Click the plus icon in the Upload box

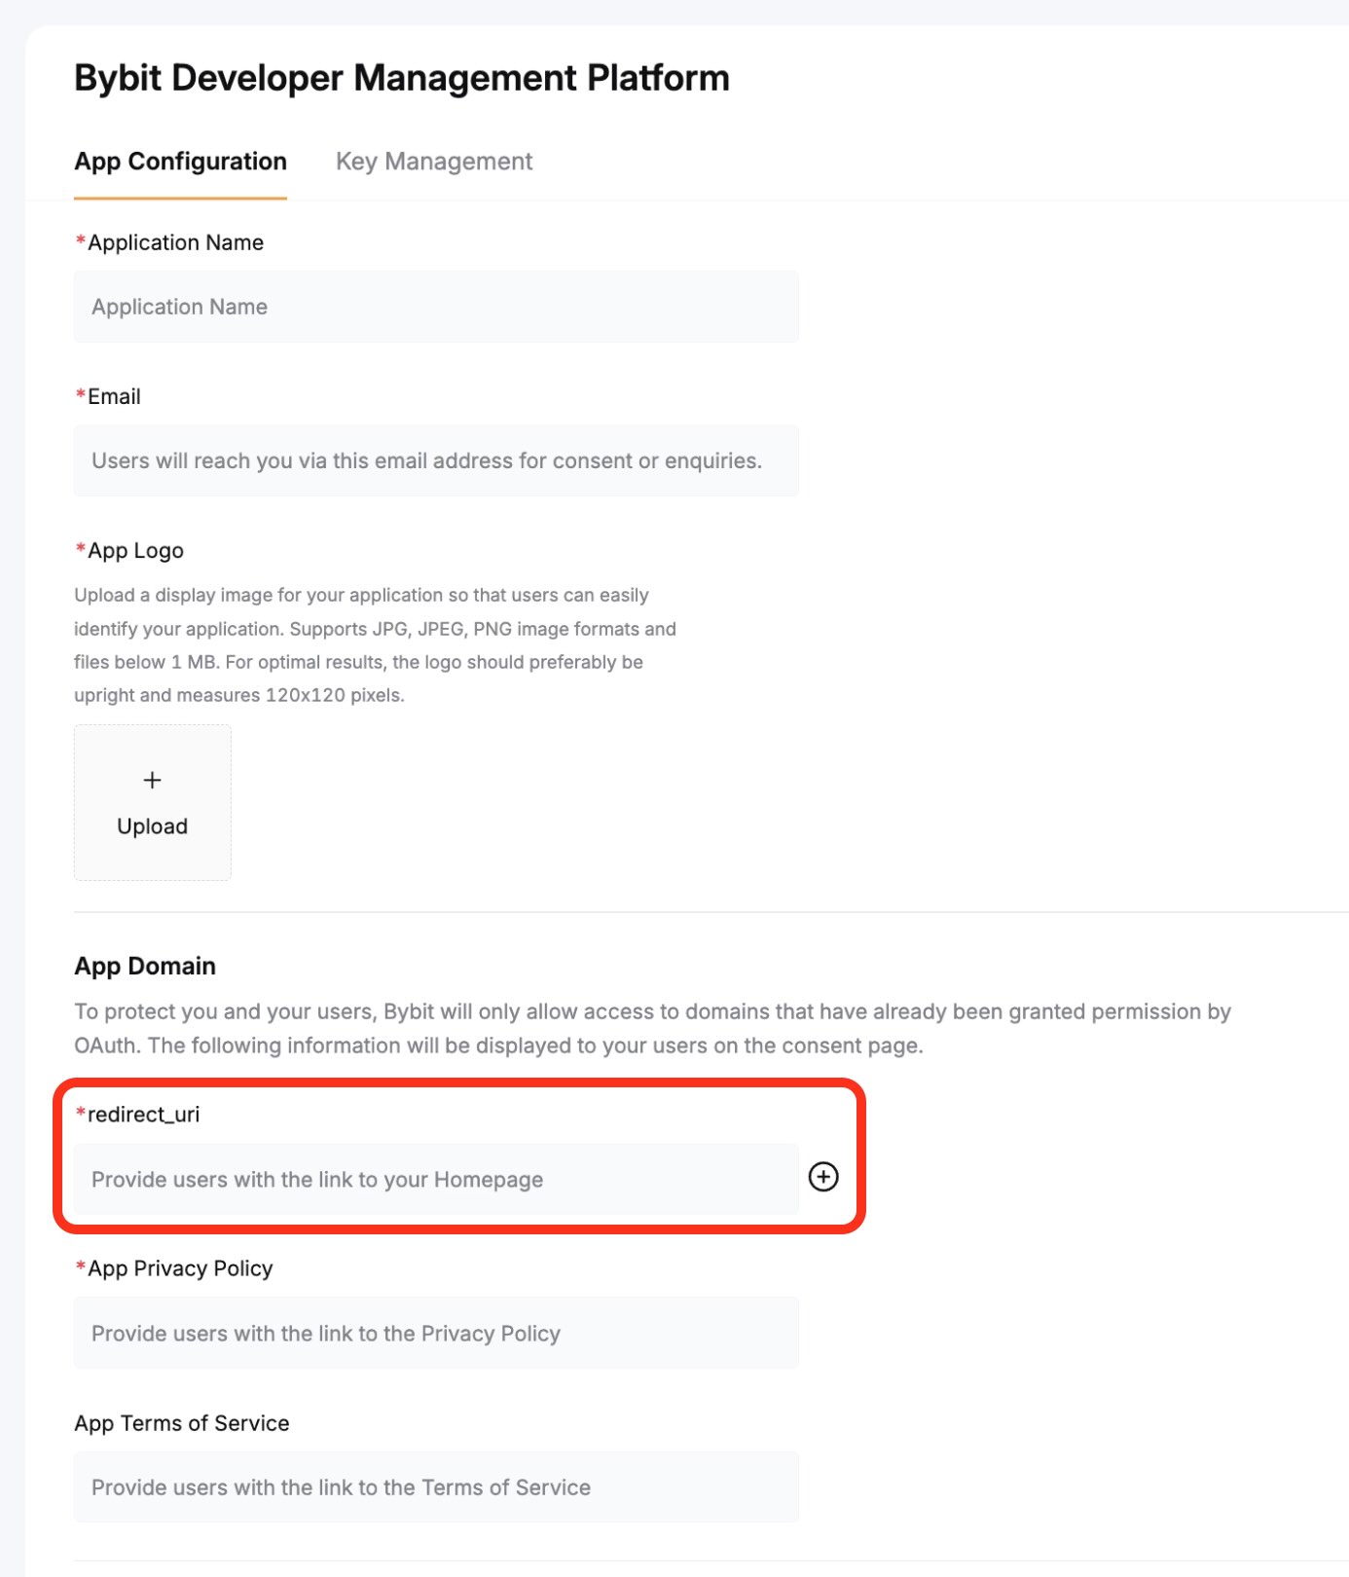pos(152,780)
